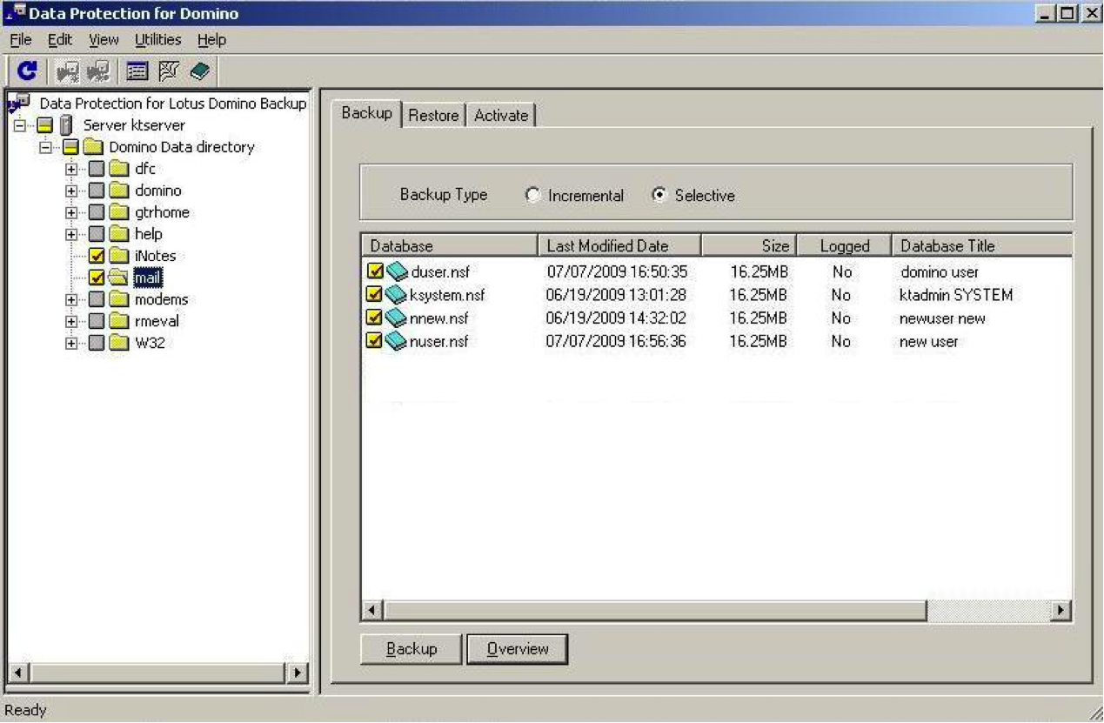
Task: Open the Edit menu
Action: [60, 40]
